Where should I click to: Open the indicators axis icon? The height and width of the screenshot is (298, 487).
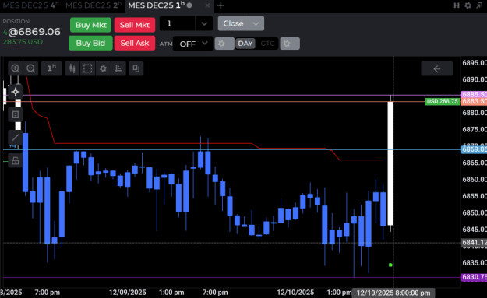click(x=118, y=68)
